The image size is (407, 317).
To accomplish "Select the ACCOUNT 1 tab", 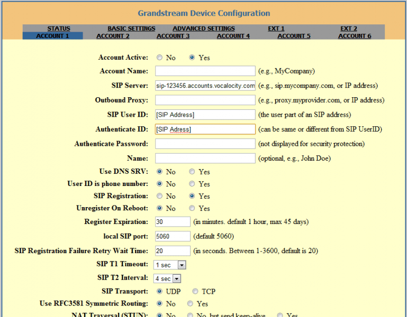I will pyautogui.click(x=53, y=36).
